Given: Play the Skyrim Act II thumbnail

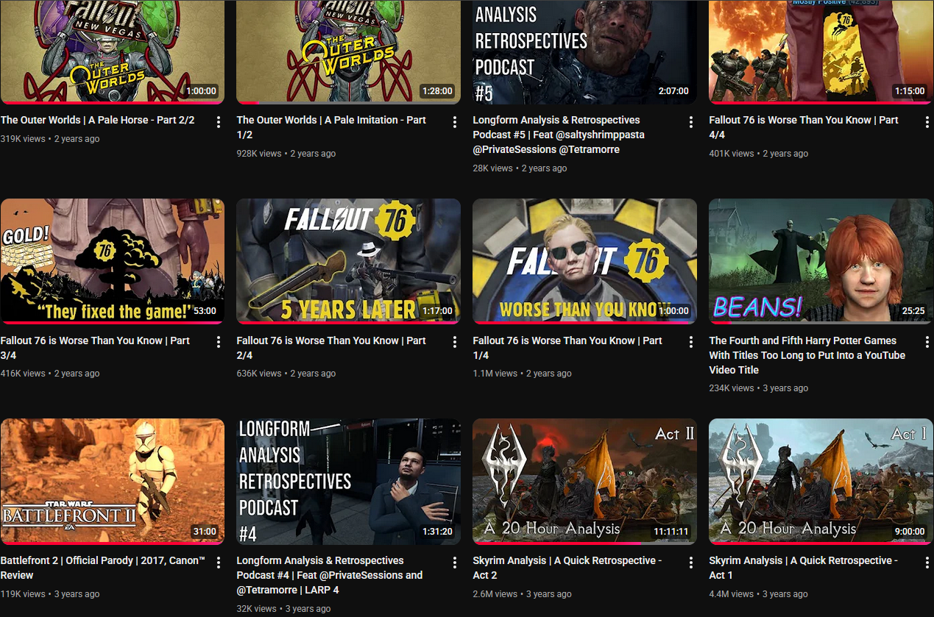Looking at the screenshot, I should [584, 482].
